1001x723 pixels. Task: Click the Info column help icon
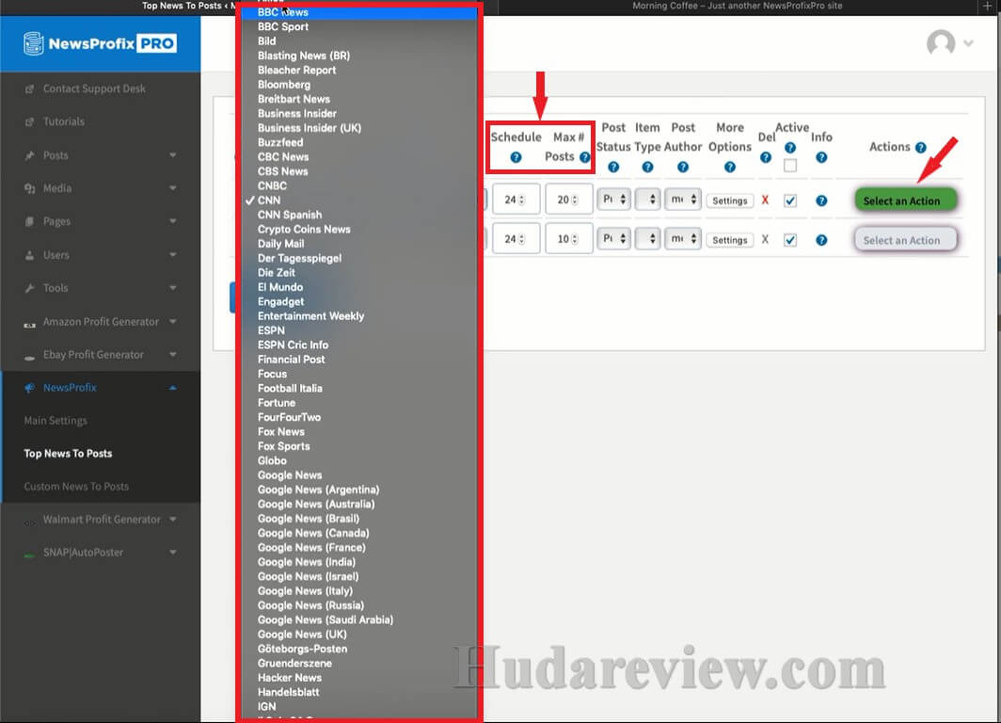(821, 157)
